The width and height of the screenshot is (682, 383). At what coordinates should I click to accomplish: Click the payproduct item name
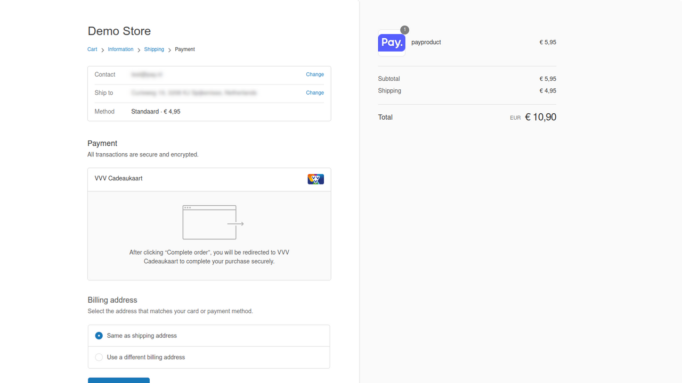[x=426, y=42]
